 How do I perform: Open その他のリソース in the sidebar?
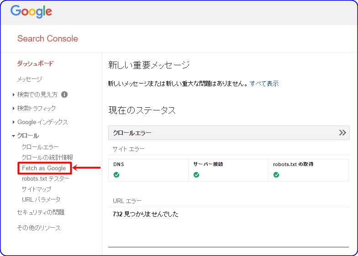pyautogui.click(x=39, y=228)
